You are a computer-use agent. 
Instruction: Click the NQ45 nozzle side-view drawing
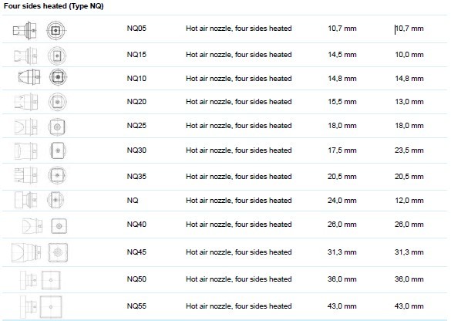point(26,252)
